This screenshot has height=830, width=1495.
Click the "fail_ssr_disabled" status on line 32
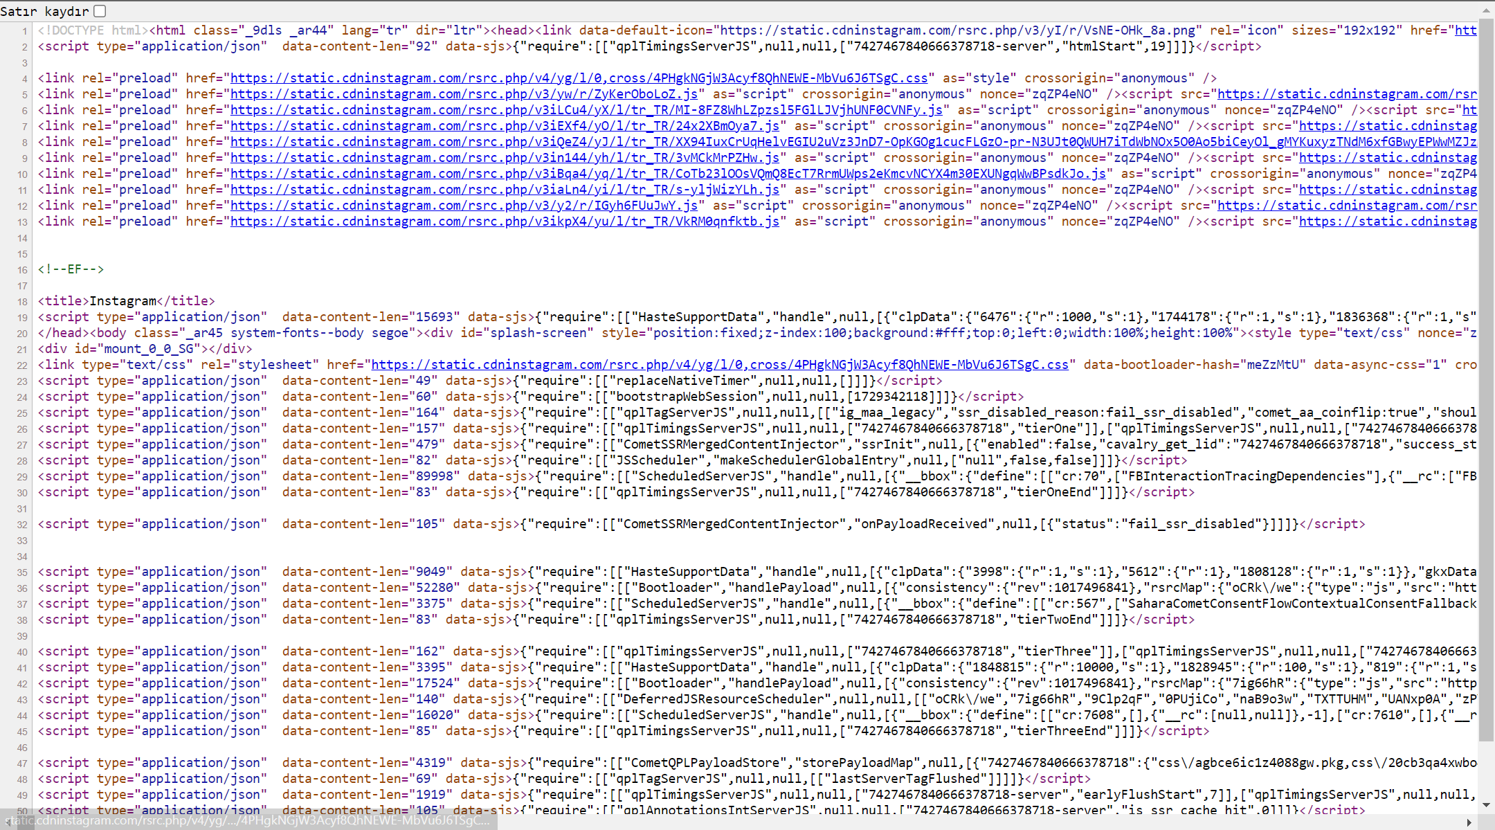(x=1191, y=524)
